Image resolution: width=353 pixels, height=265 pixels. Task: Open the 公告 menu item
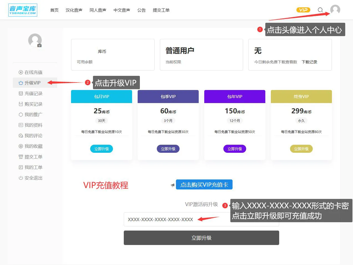tap(142, 10)
